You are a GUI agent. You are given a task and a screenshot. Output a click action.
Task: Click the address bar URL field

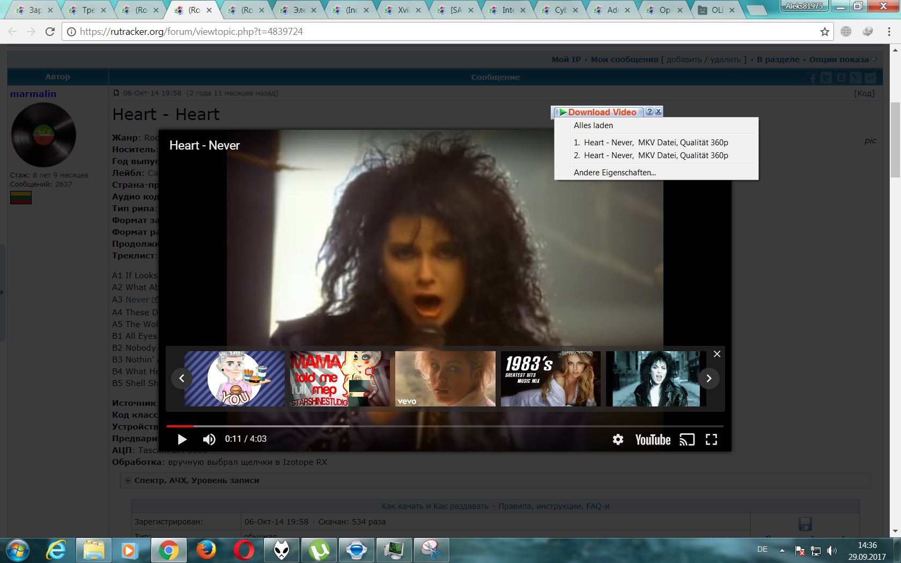[448, 32]
